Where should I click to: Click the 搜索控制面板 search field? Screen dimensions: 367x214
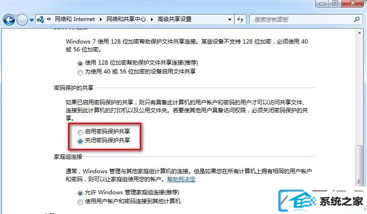pos(302,19)
